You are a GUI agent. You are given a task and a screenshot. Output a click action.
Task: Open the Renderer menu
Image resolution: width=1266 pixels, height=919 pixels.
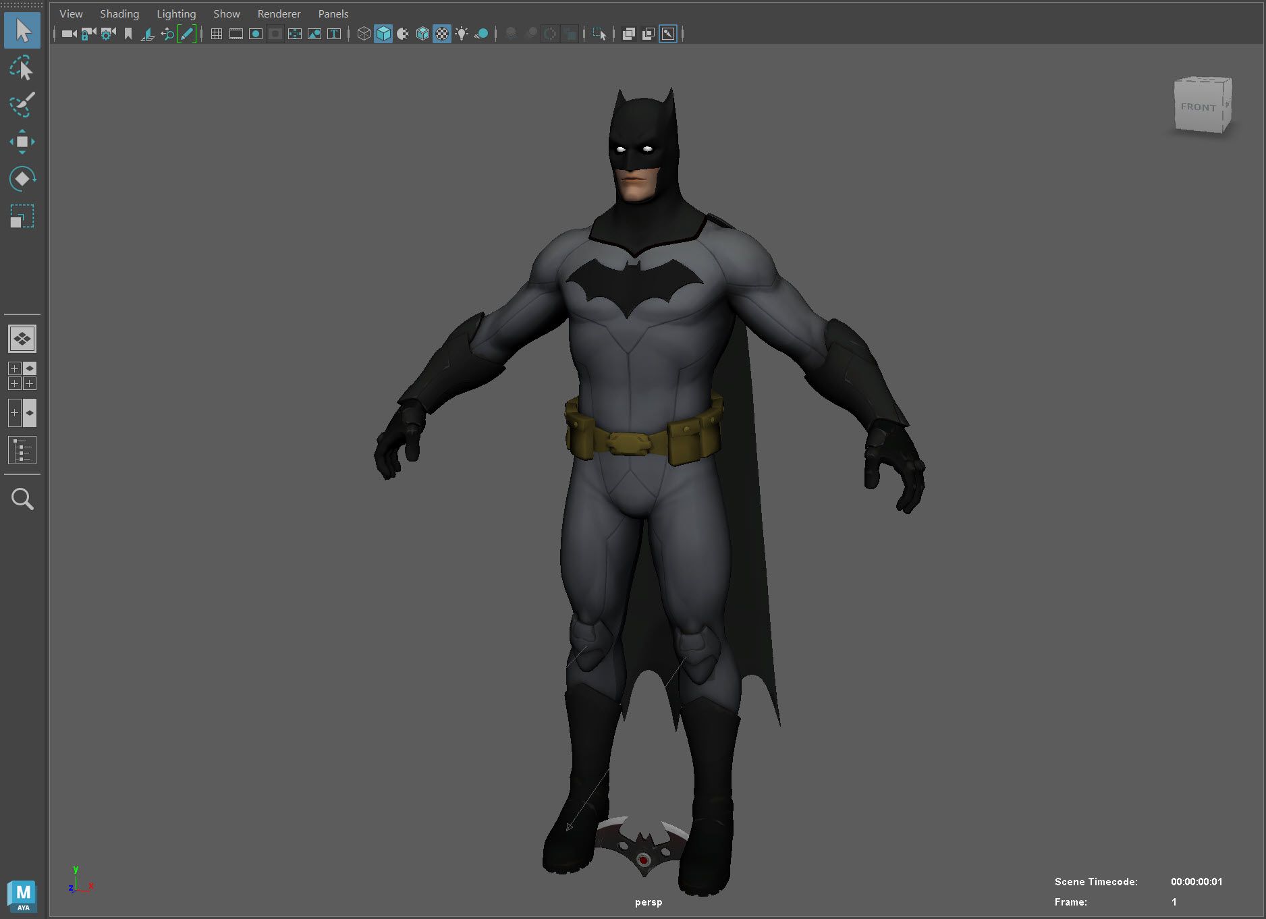pos(279,13)
